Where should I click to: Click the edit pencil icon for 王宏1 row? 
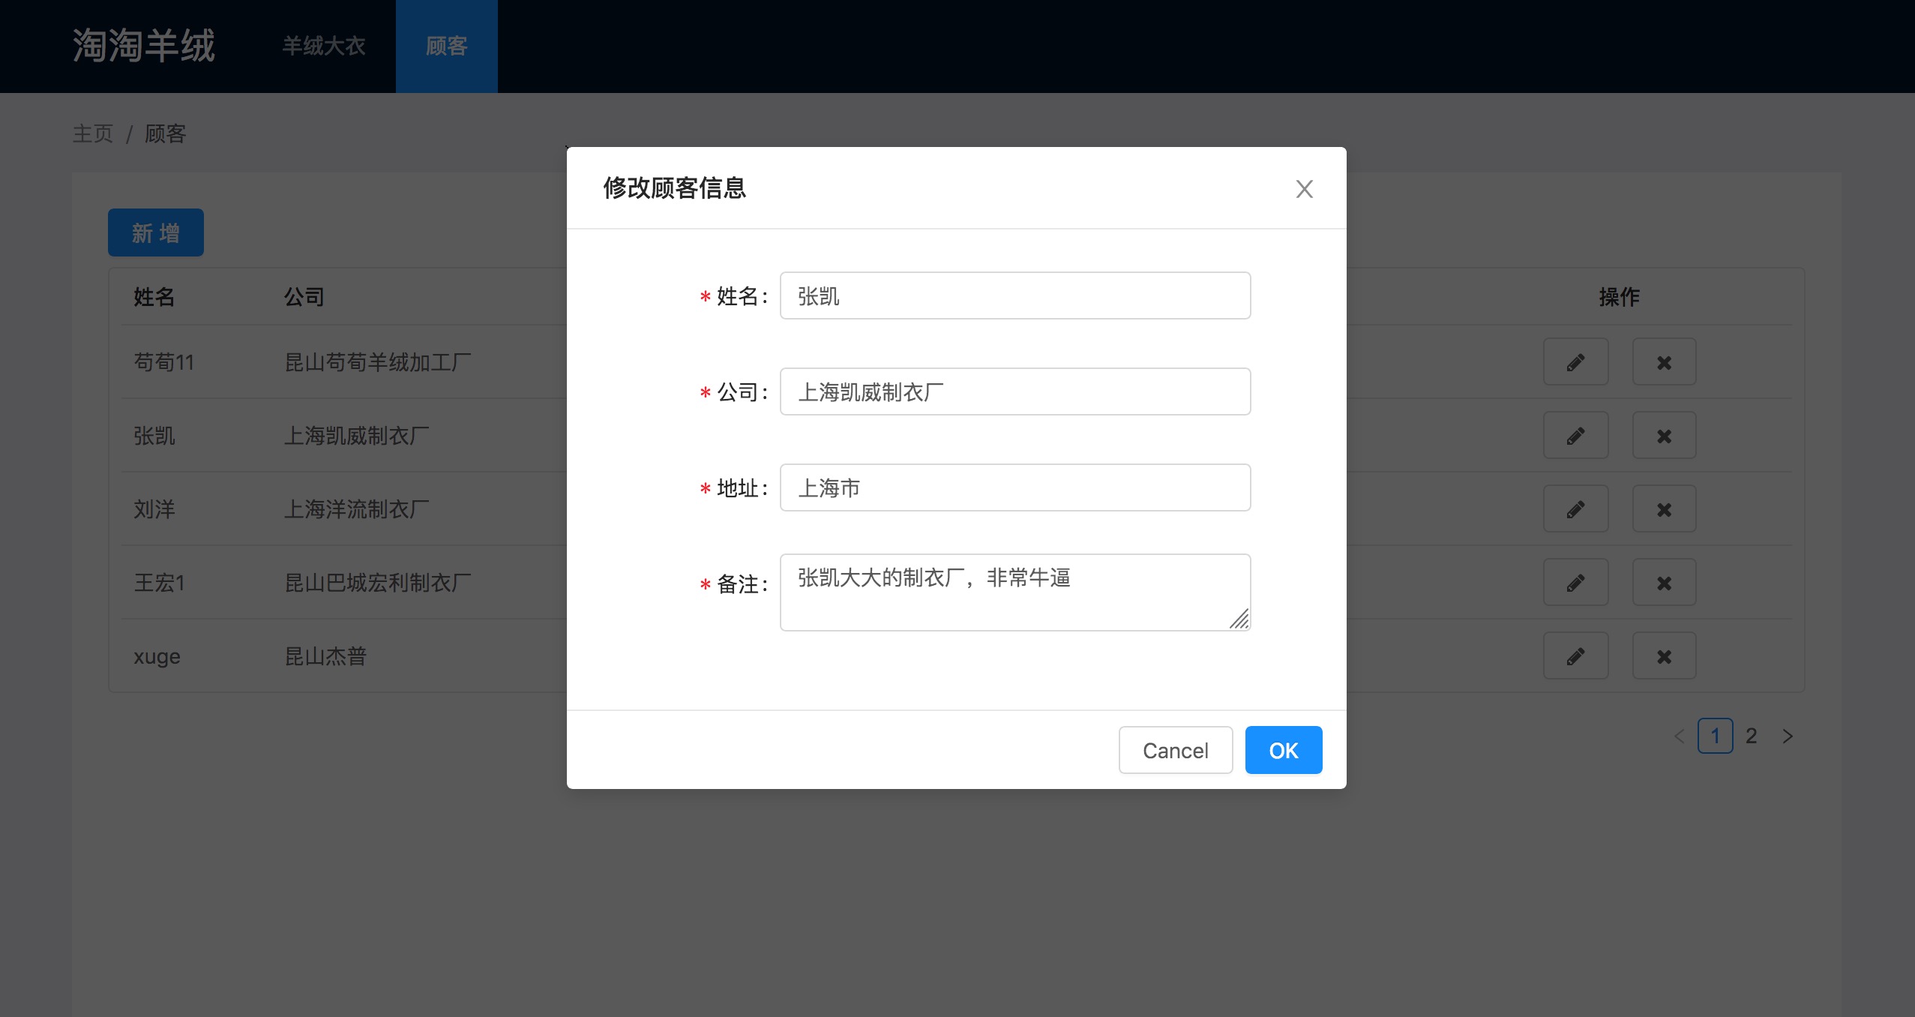point(1575,583)
